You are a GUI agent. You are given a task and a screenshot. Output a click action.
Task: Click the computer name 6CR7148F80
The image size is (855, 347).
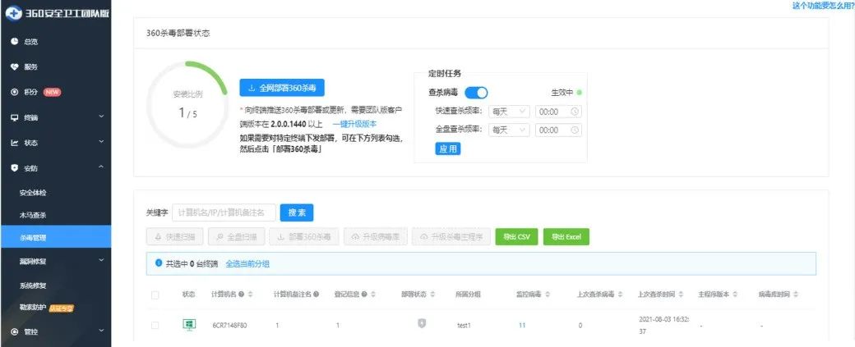click(x=229, y=325)
